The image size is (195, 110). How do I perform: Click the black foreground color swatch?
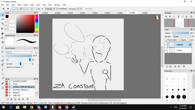pyautogui.click(x=7, y=16)
